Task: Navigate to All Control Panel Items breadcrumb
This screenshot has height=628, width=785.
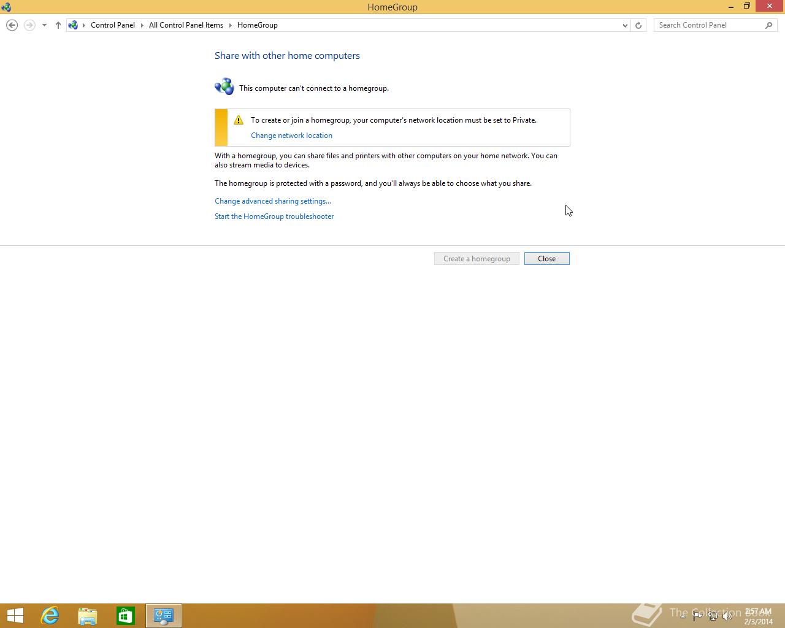Action: pyautogui.click(x=186, y=25)
